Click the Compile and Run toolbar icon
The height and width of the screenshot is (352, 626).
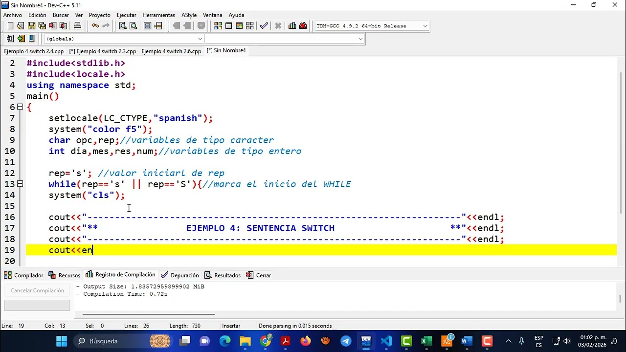[x=239, y=26]
